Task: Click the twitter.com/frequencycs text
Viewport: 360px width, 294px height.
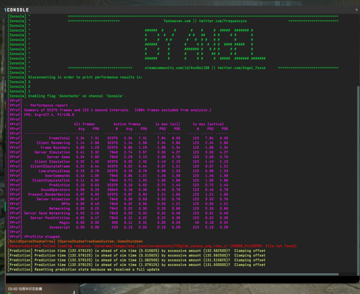Action: point(223,21)
